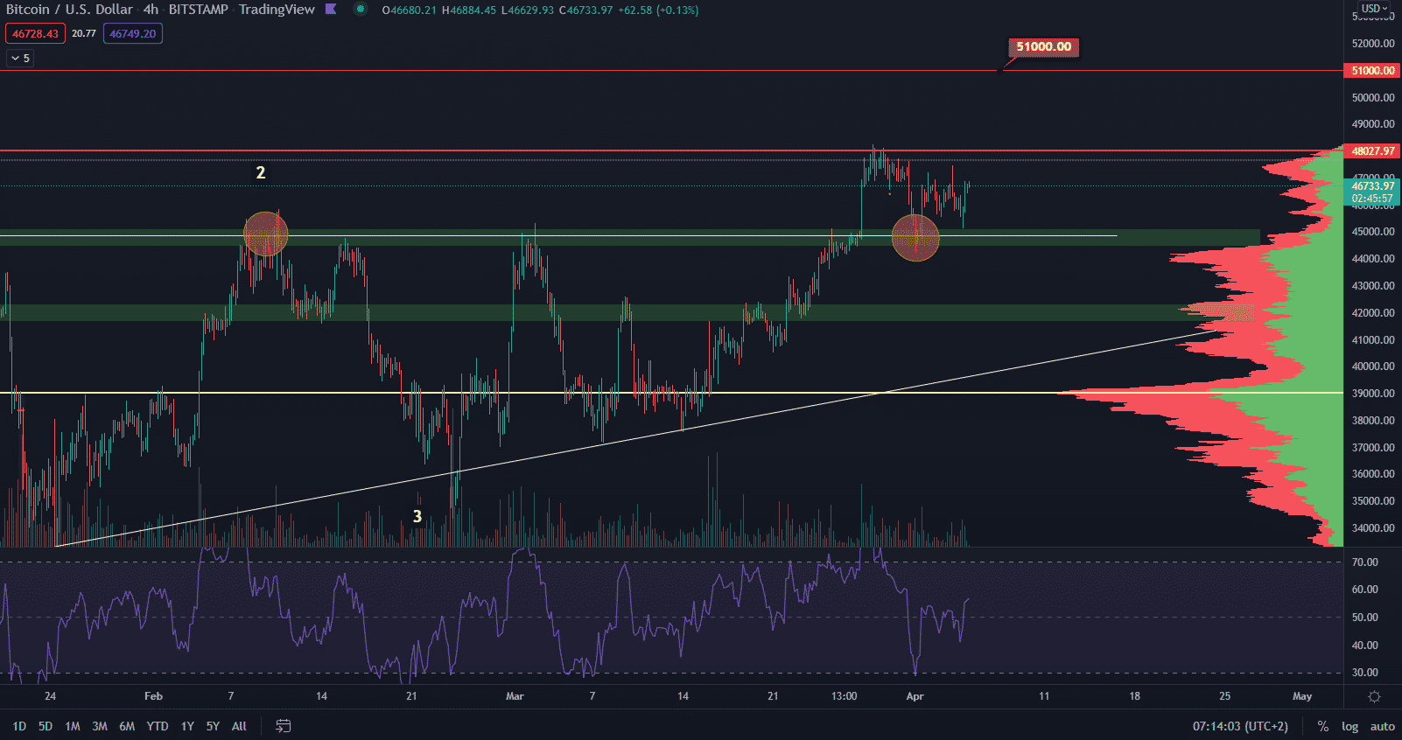Click the red 46728.43 sell price box

[35, 34]
